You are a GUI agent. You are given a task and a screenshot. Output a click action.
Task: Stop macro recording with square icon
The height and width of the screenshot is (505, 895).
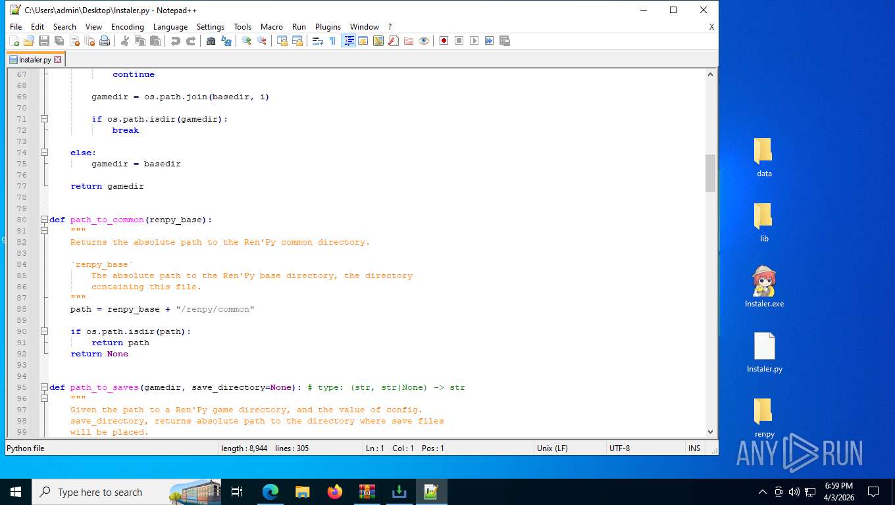459,41
